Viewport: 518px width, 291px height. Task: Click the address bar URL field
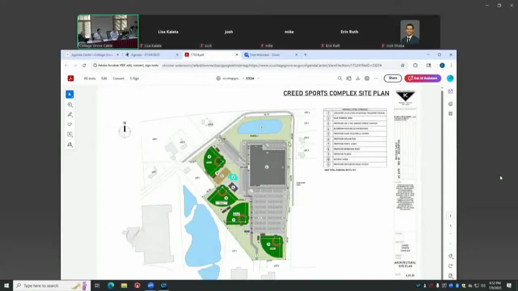(272, 65)
